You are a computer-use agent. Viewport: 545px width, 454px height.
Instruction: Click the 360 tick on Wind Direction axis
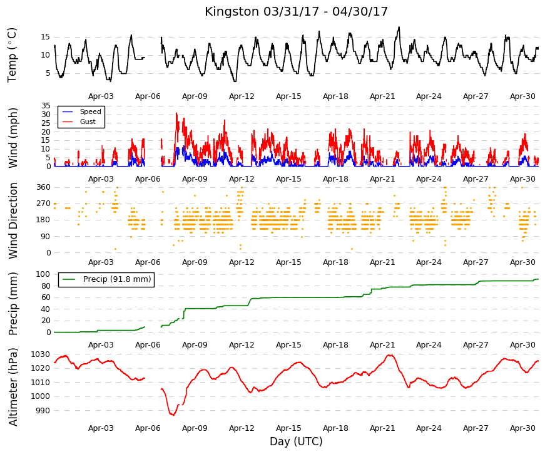43,187
